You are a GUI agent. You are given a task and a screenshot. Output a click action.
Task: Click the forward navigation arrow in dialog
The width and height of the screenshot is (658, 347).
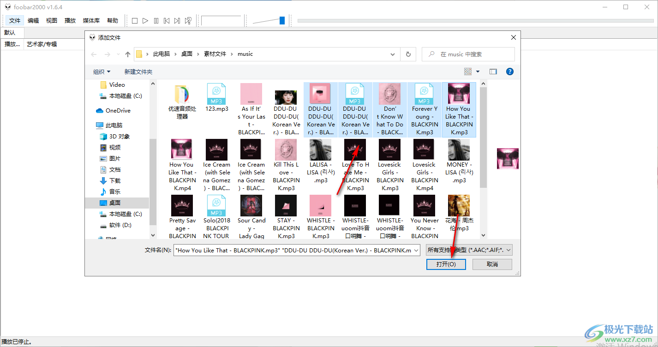point(107,54)
